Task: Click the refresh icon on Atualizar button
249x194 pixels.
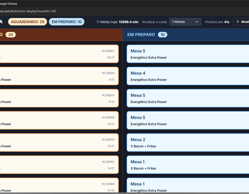Action: coord(238,22)
